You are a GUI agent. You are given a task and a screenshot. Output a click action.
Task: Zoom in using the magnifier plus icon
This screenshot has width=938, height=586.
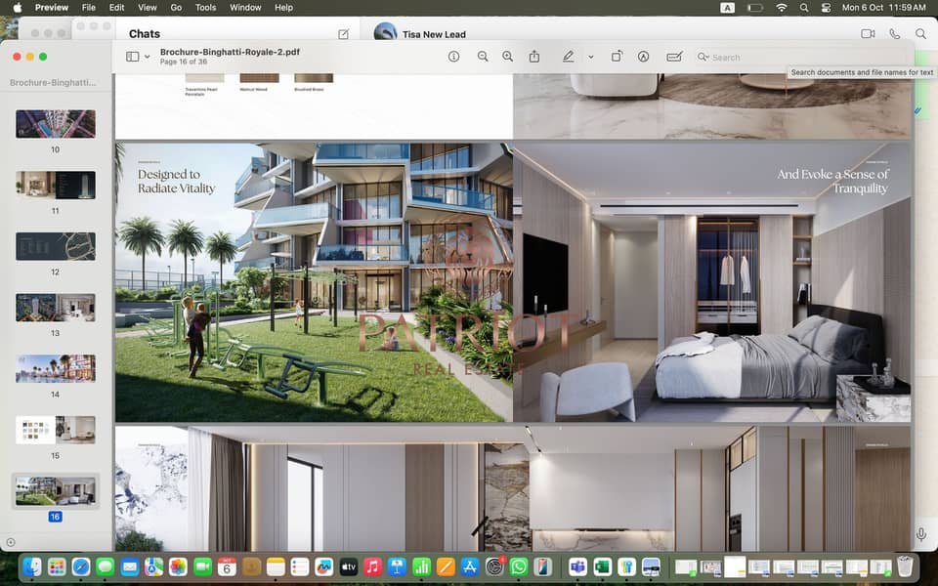click(507, 57)
